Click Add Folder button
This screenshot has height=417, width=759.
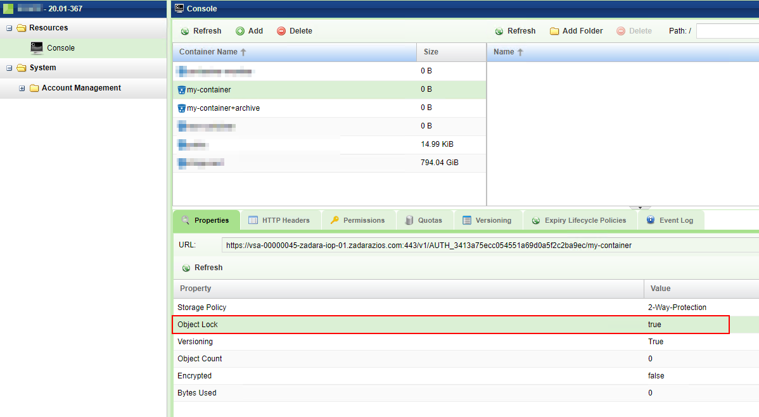click(576, 31)
